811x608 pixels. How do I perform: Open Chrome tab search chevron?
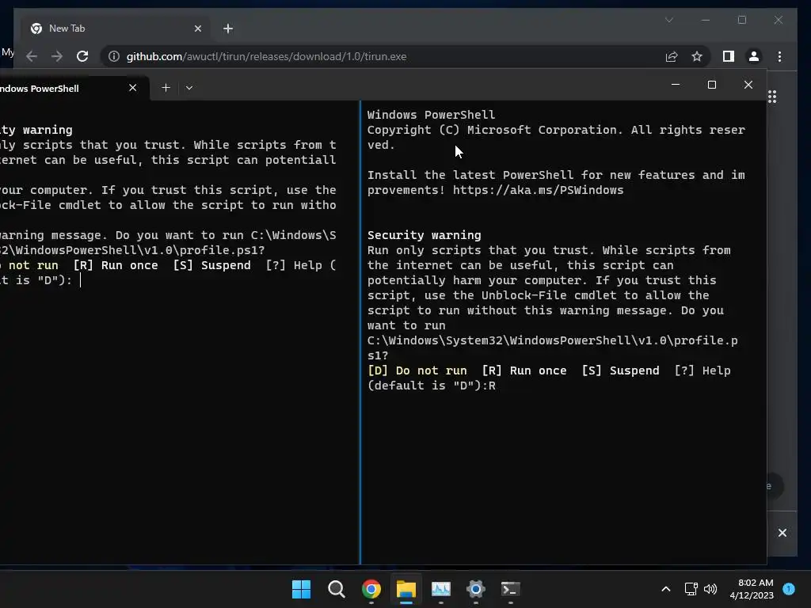point(668,20)
